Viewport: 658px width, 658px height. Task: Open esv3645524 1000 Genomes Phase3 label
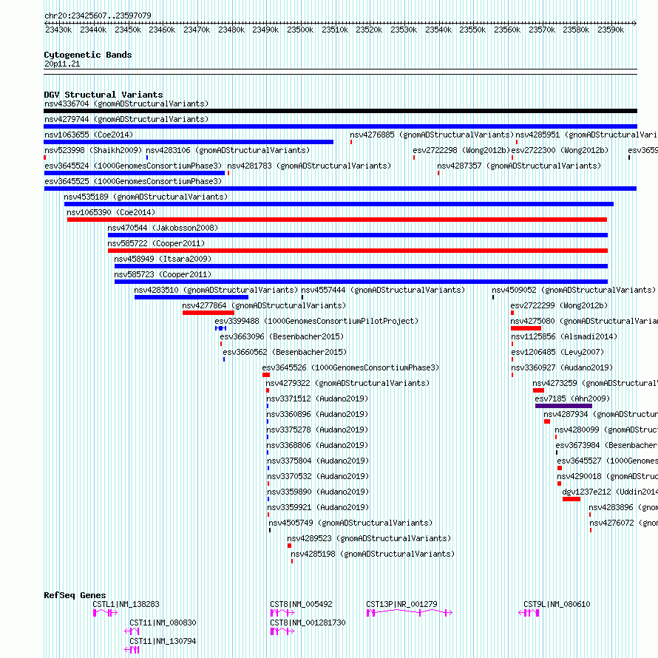133,166
